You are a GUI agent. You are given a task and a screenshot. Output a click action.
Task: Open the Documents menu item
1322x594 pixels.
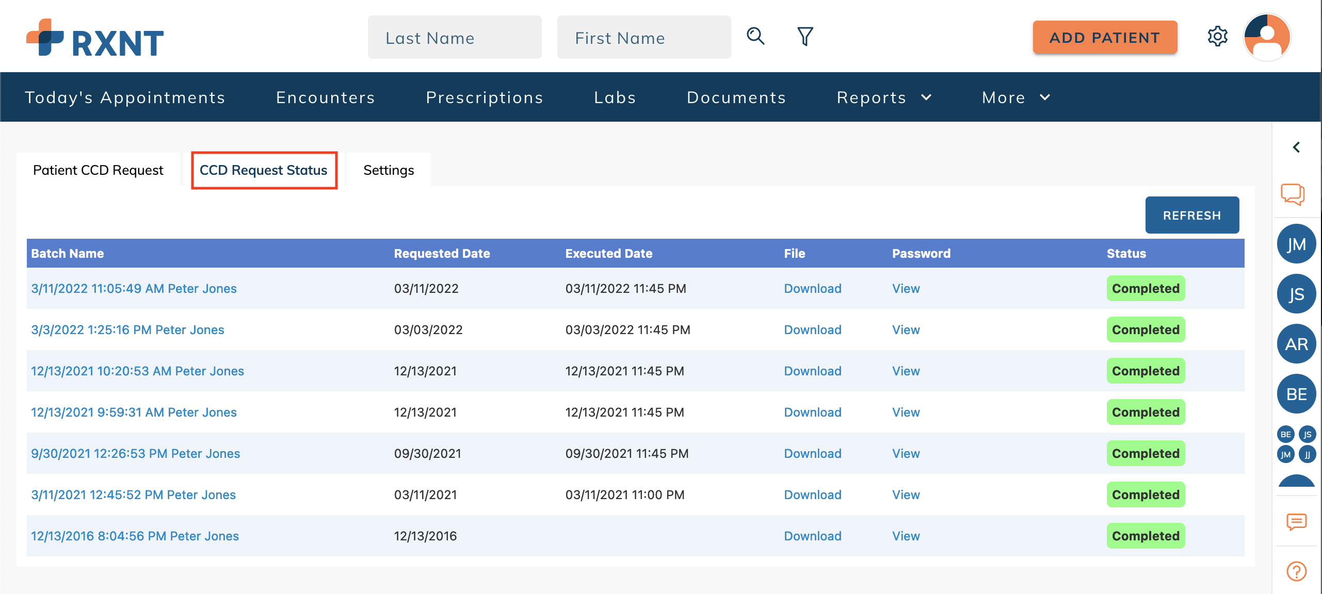pos(736,97)
